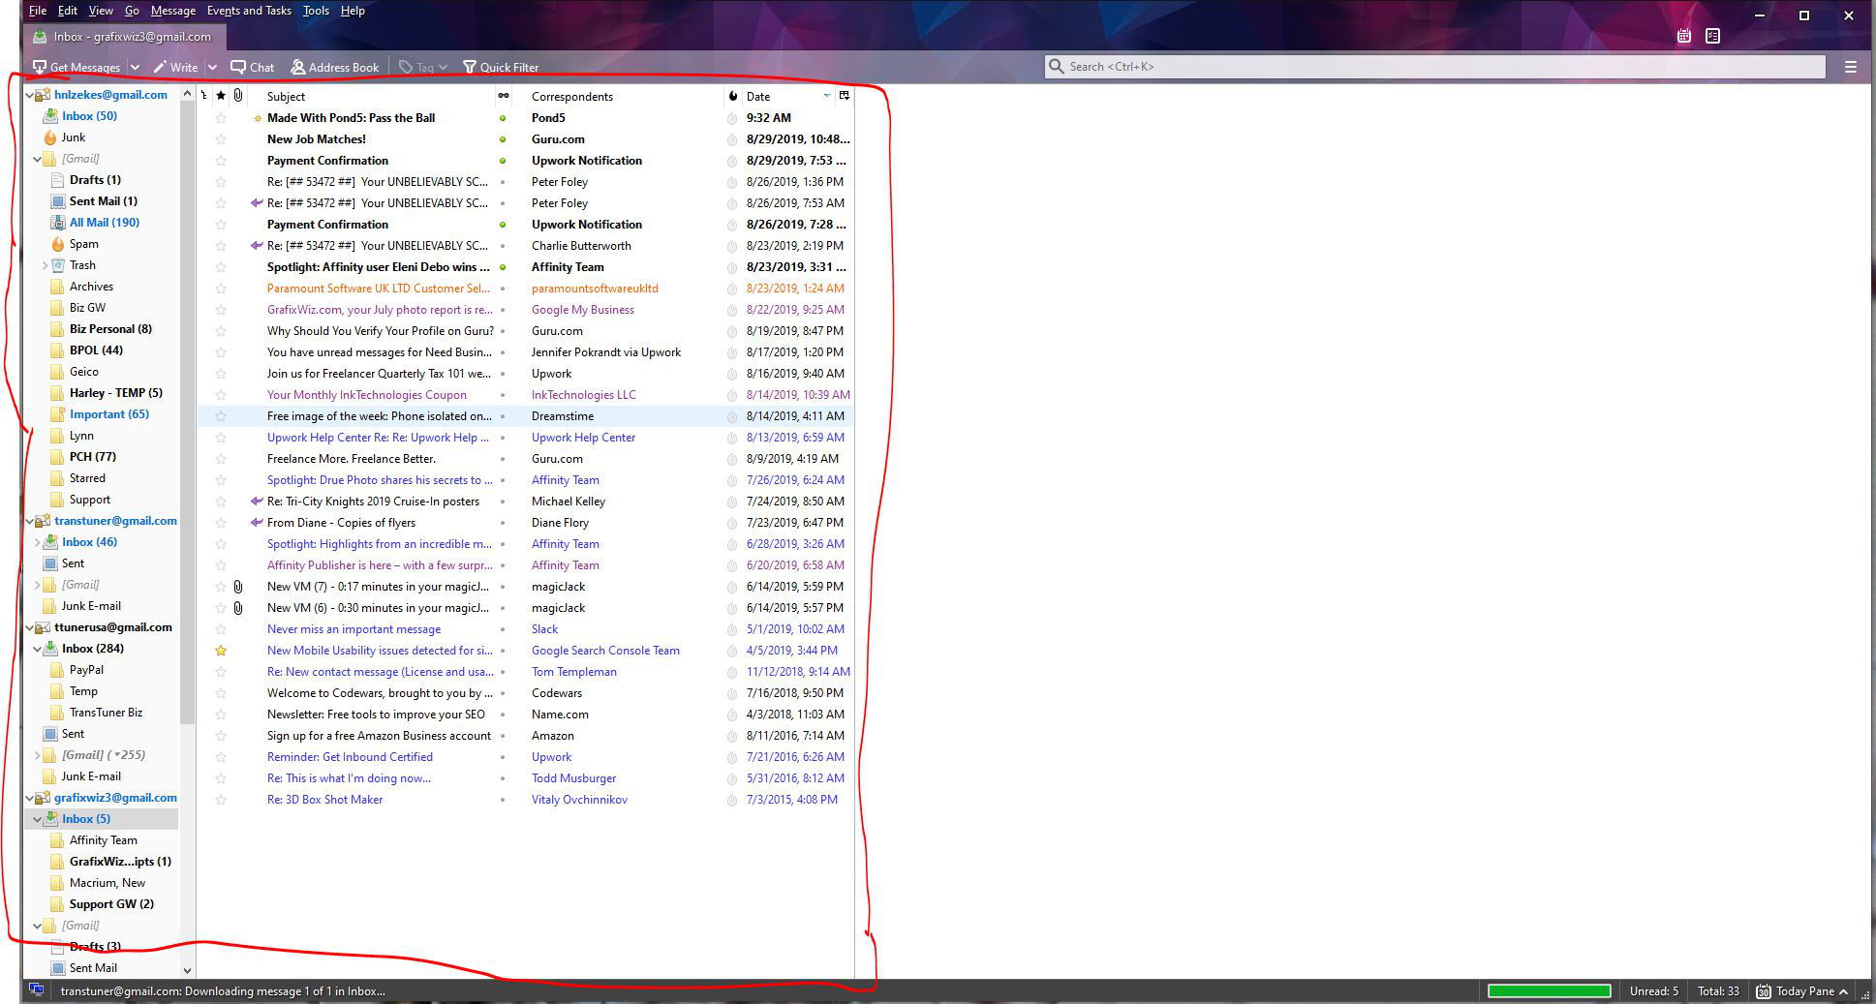Viewport: 1876px width, 1004px height.
Task: Open the Get Messages dropdown arrow
Action: pyautogui.click(x=135, y=67)
